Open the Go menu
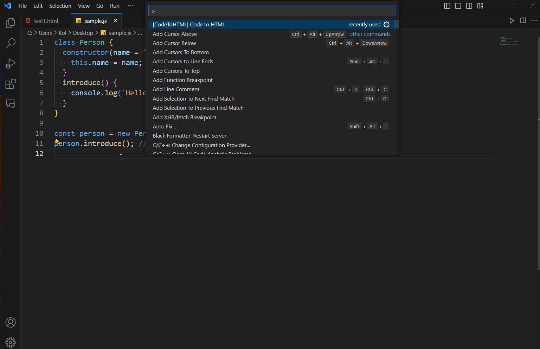 click(100, 6)
